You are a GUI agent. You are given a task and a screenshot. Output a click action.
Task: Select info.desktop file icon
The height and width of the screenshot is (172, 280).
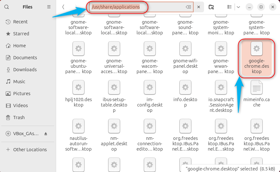[x=185, y=87]
